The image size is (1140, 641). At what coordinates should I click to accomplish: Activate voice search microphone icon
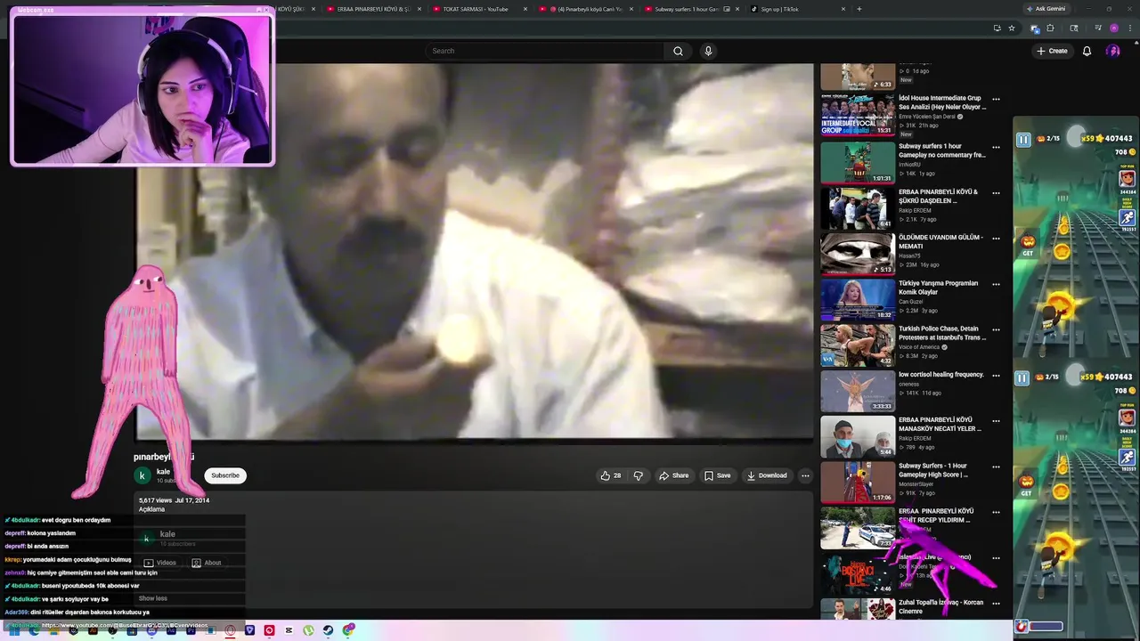[708, 51]
